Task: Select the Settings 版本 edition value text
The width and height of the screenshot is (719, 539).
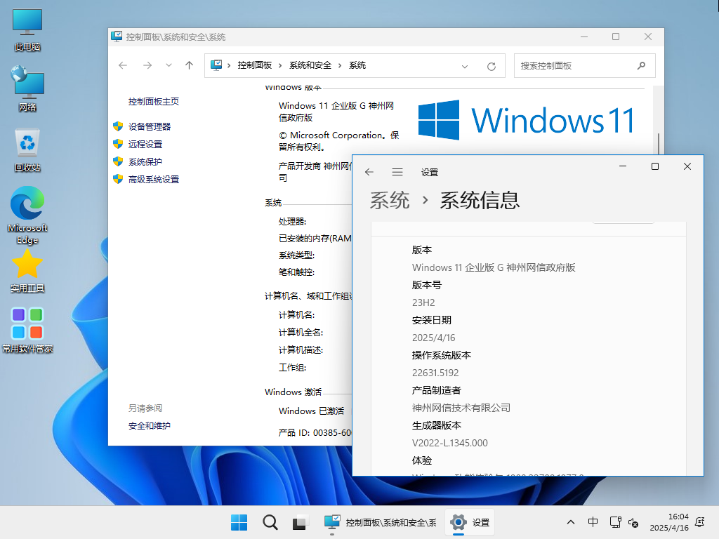Action: point(494,267)
